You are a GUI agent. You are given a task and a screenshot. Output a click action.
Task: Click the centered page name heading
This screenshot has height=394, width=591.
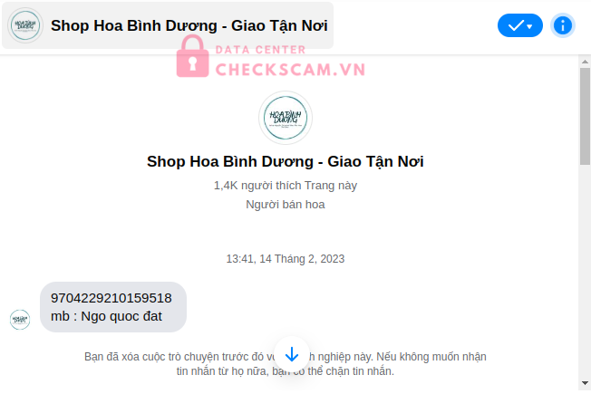[286, 161]
